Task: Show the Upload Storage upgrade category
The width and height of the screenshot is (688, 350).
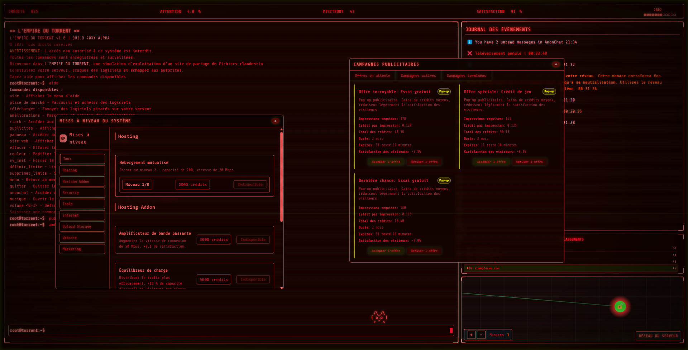Action: point(82,227)
